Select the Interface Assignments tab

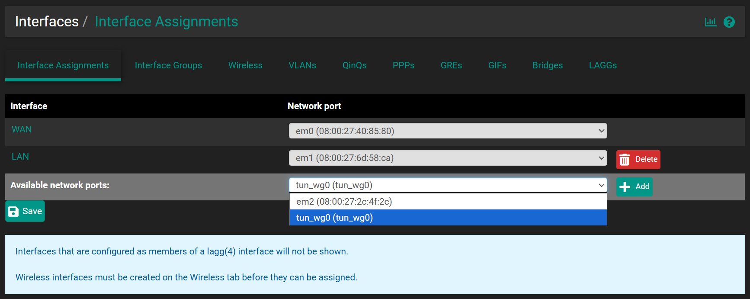pyautogui.click(x=63, y=65)
